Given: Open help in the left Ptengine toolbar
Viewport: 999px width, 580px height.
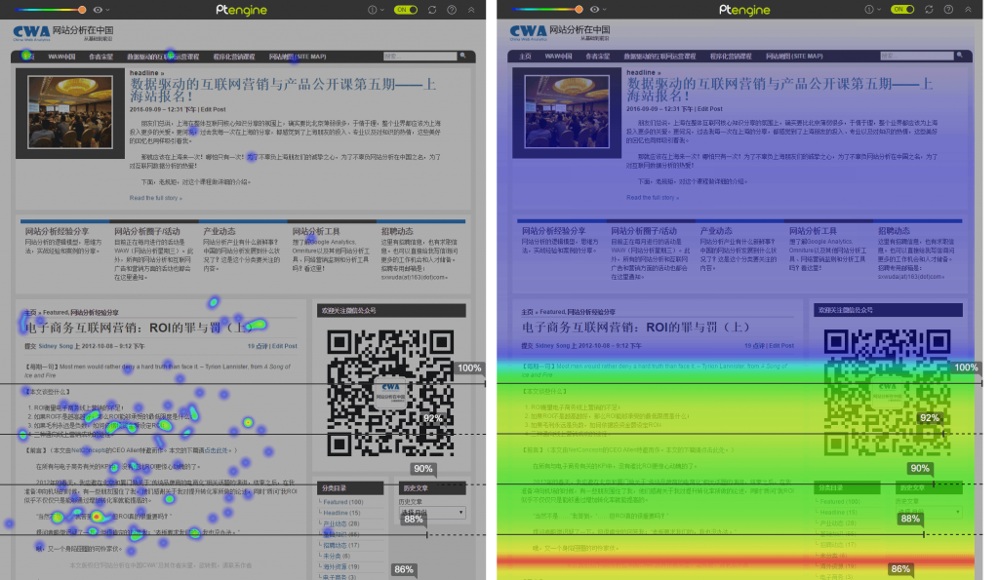Looking at the screenshot, I should (x=452, y=10).
